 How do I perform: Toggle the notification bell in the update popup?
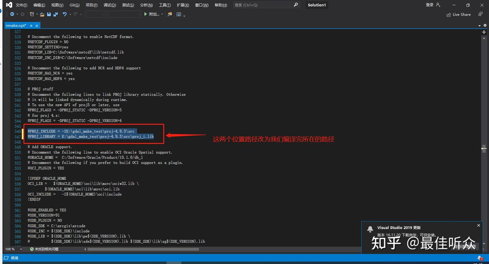[370, 229]
